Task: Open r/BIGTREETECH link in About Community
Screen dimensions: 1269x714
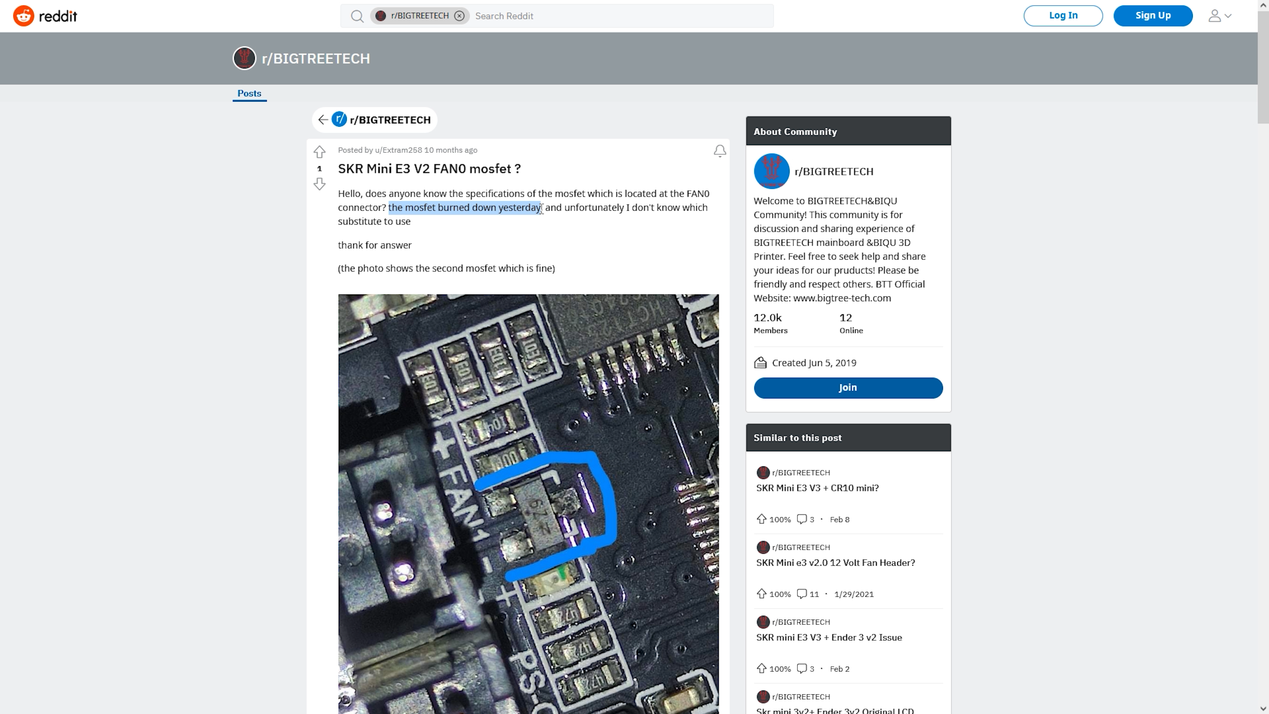Action: point(834,172)
